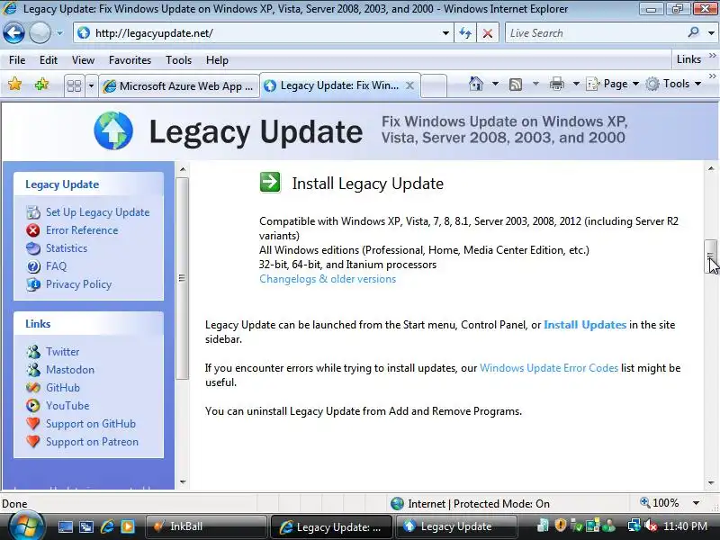Click the Legacy Update globe logo
Screen dimensions: 720x540
click(113, 130)
